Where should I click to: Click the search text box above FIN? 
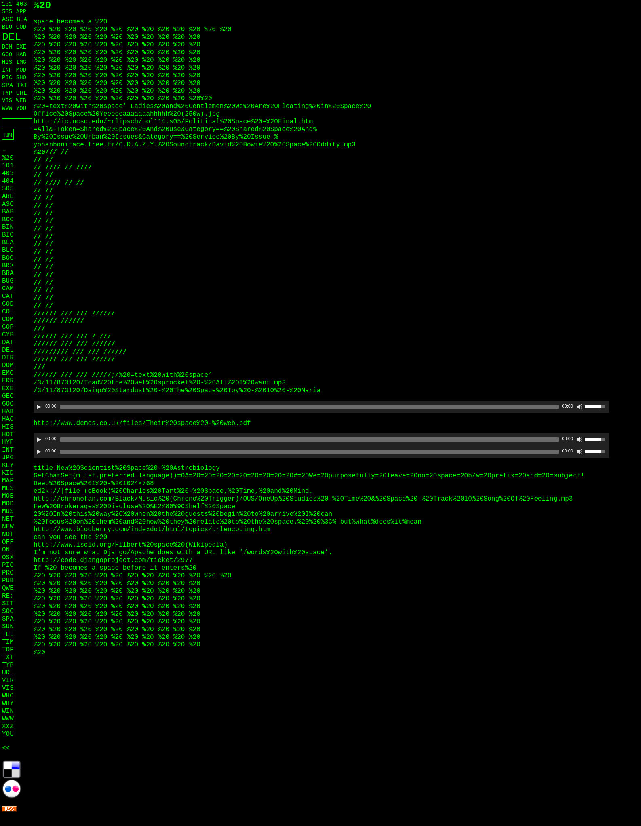tap(17, 124)
